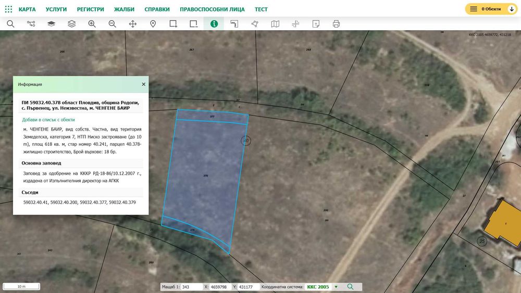Activate the pan map tool
Viewport: 521px width, 293px height.
132,24
